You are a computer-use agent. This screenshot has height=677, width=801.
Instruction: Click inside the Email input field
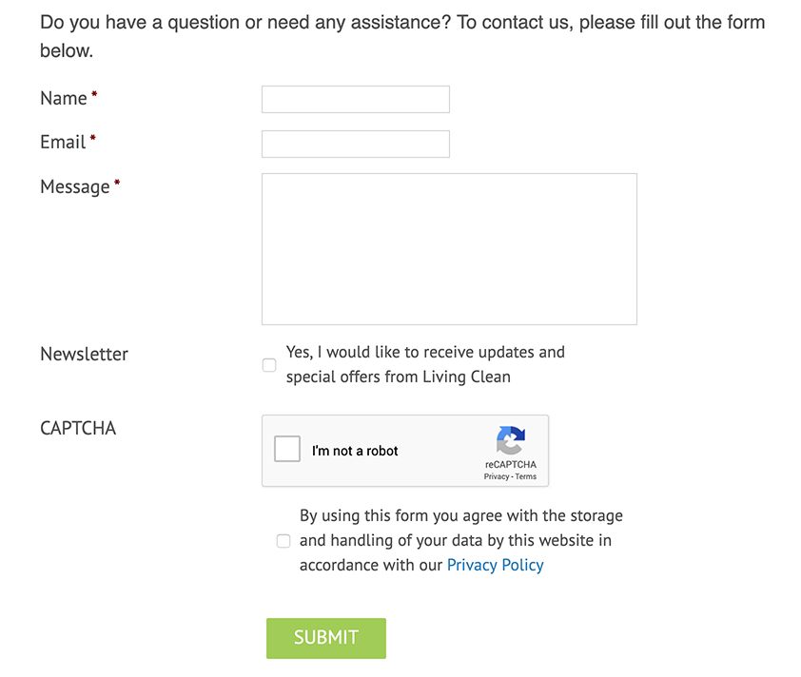(x=355, y=144)
